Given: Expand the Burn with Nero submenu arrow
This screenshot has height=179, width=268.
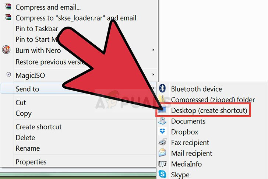Looking at the screenshot, I should point(153,50).
